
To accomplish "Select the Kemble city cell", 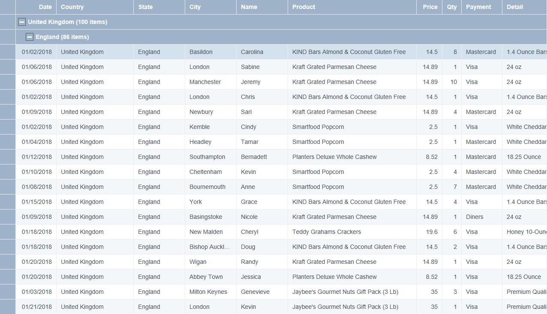I will [x=210, y=127].
